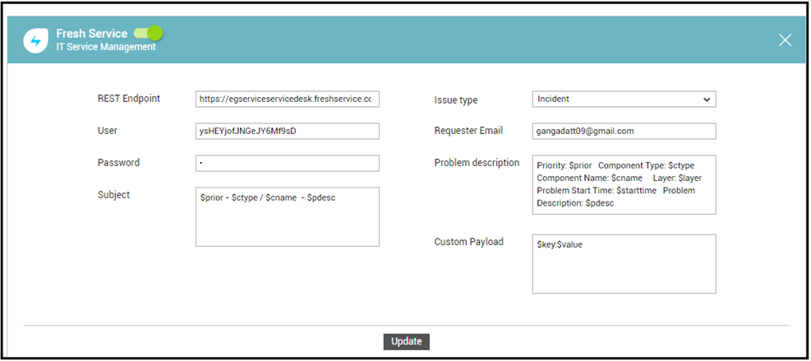The image size is (811, 361).
Task: Click the 'REST Endpoint' label
Action: pyautogui.click(x=129, y=99)
